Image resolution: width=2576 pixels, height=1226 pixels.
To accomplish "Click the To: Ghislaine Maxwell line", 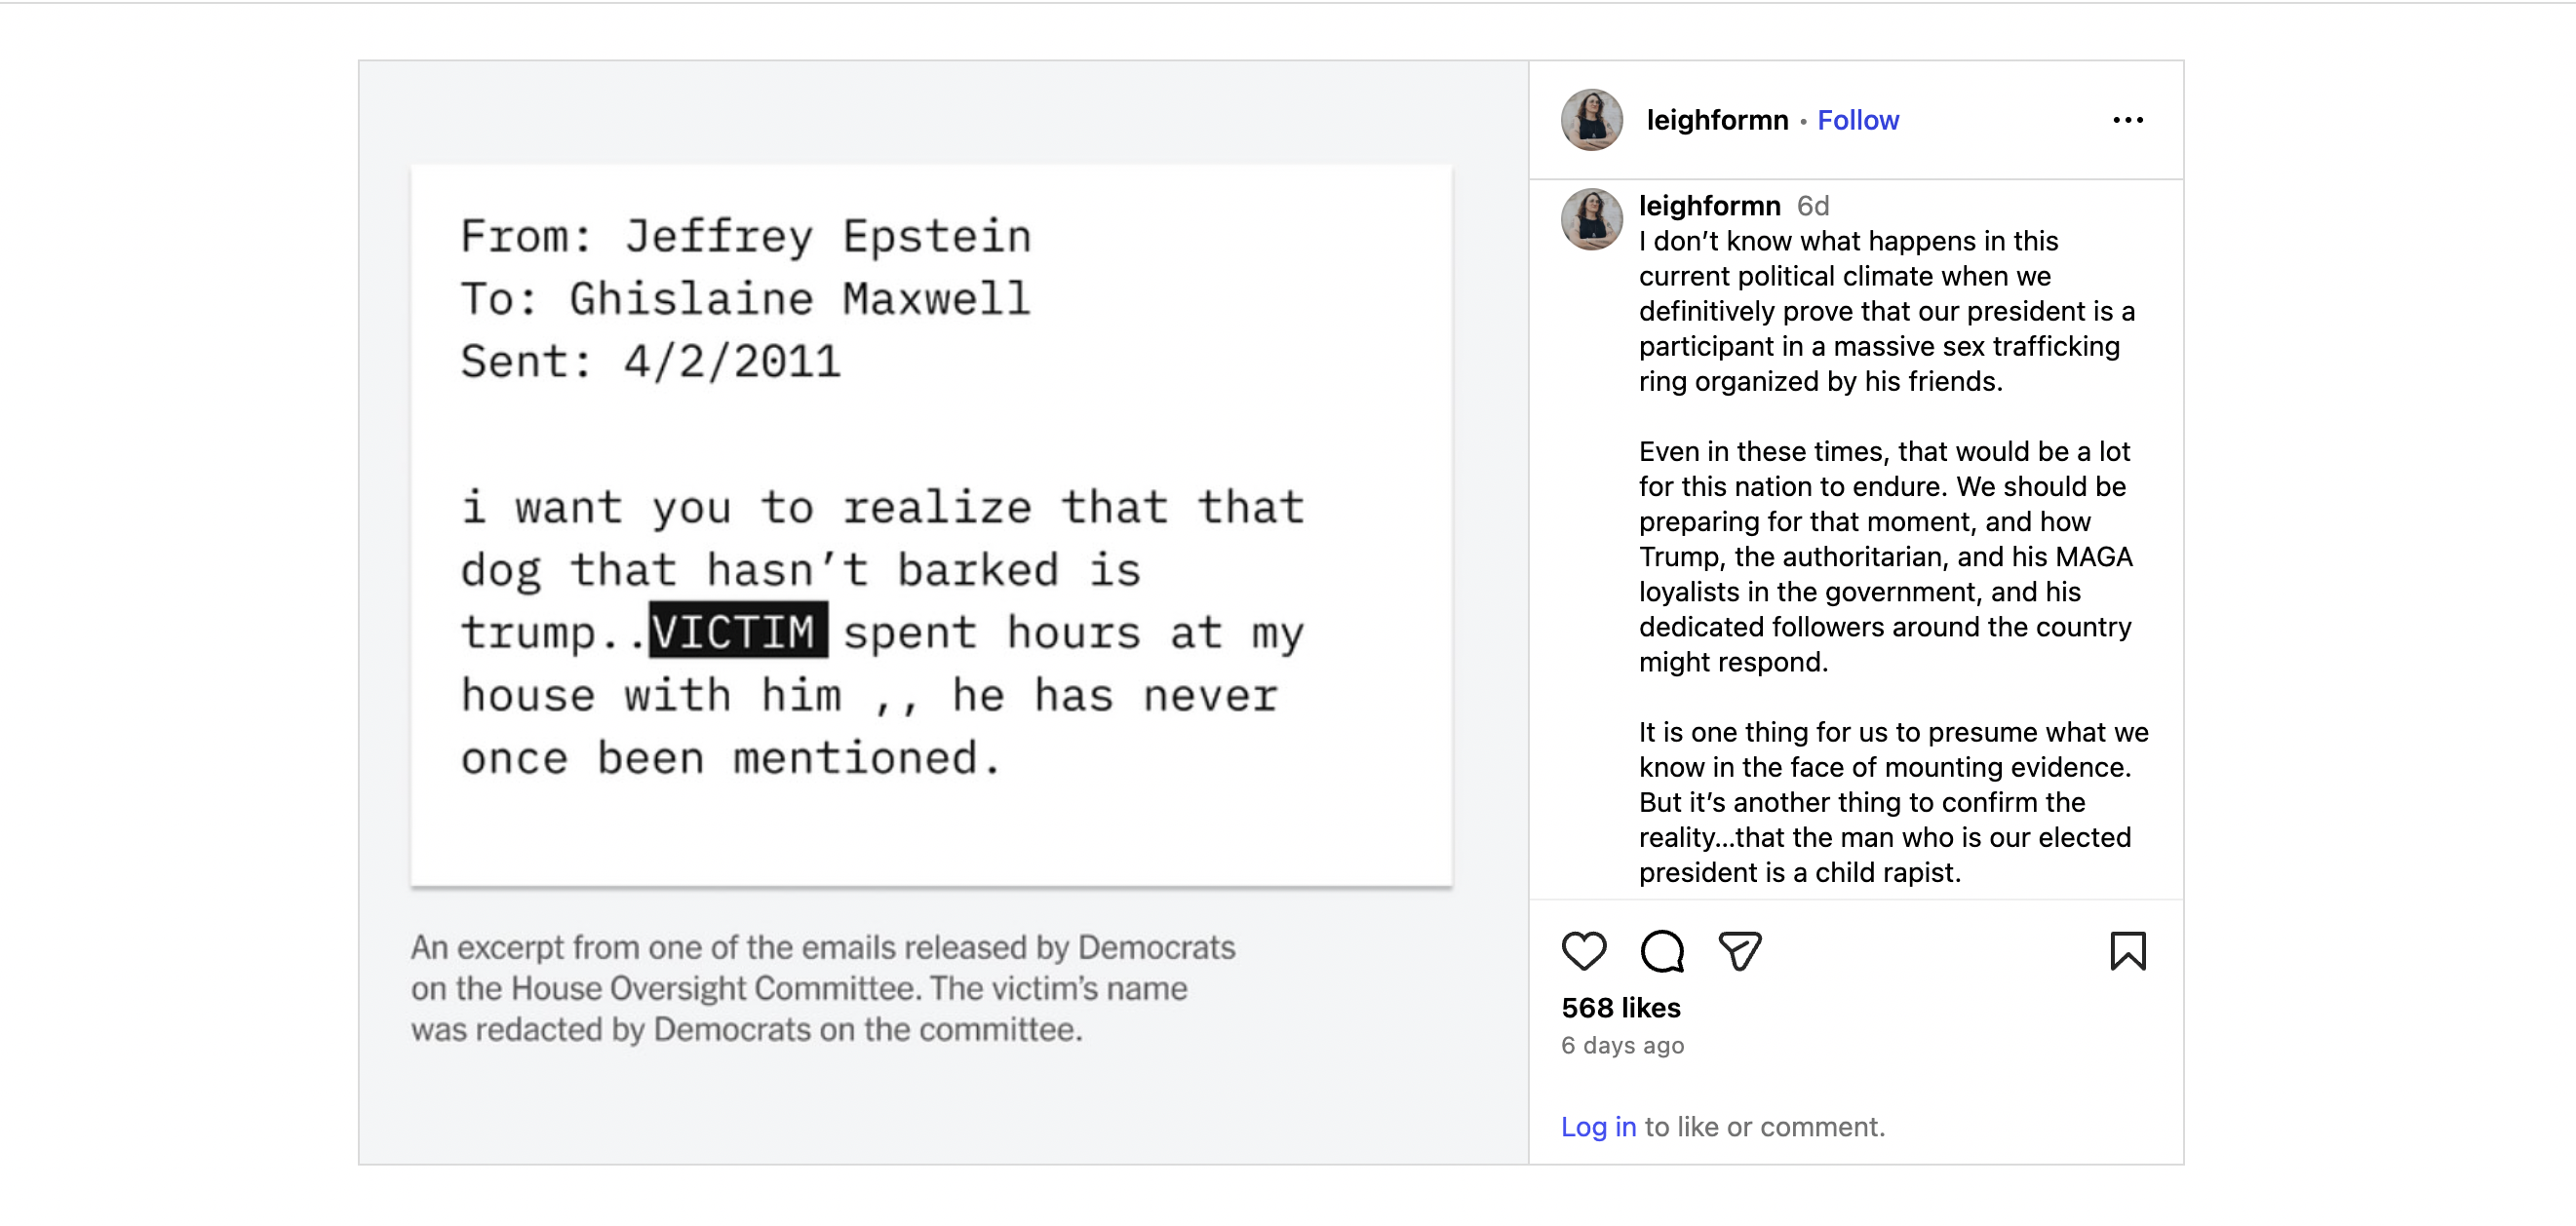I will (745, 299).
